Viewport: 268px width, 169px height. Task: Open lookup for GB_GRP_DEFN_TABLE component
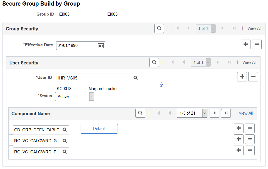pyautogui.click(x=64, y=130)
